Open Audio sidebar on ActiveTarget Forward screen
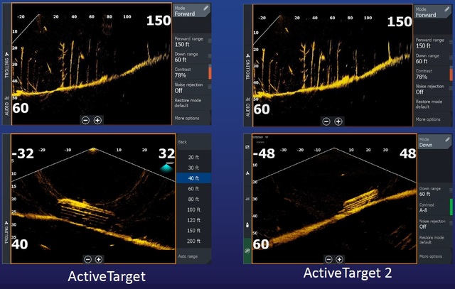This screenshot has width=455, height=289. [6, 106]
